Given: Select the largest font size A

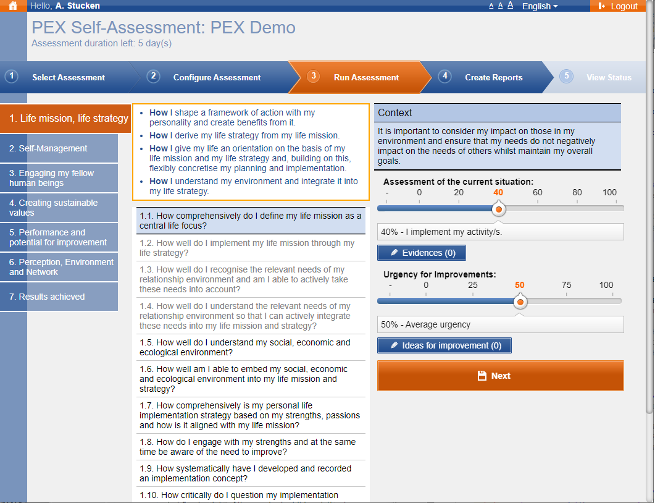Looking at the screenshot, I should [x=511, y=6].
